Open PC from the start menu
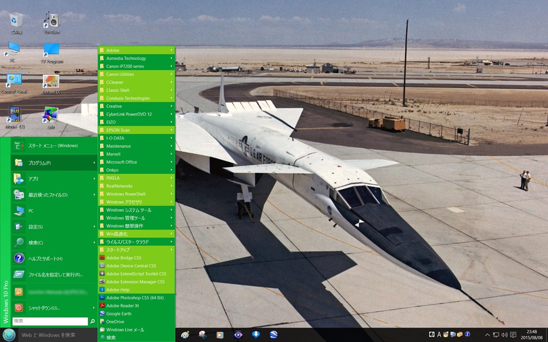 point(54,211)
